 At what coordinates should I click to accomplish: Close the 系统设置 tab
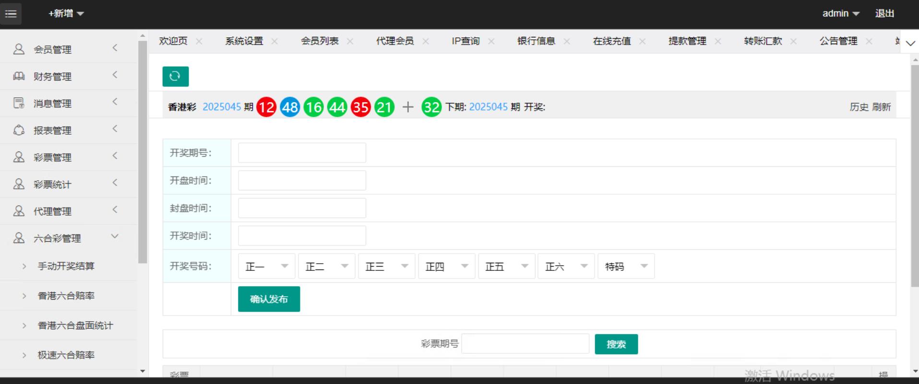[x=275, y=41]
